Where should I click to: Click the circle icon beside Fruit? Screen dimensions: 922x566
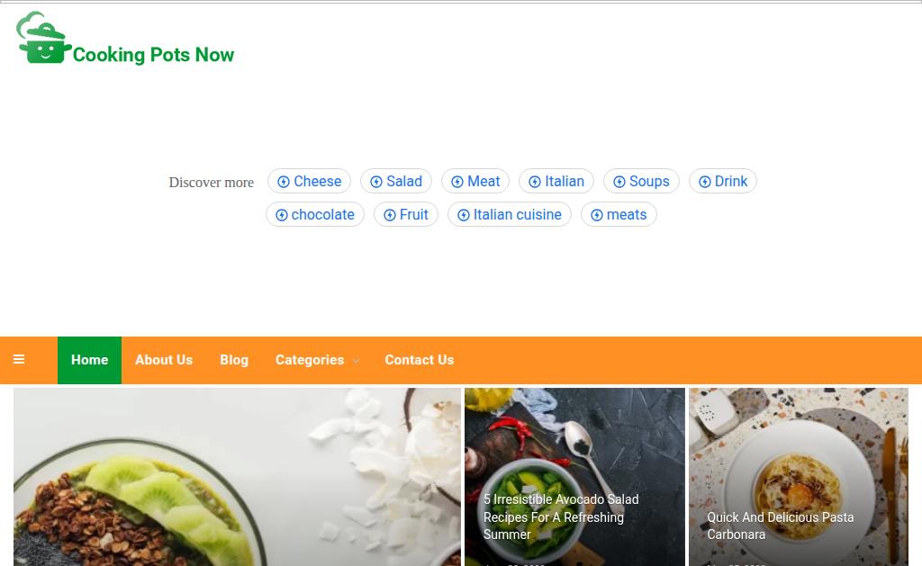(x=390, y=215)
